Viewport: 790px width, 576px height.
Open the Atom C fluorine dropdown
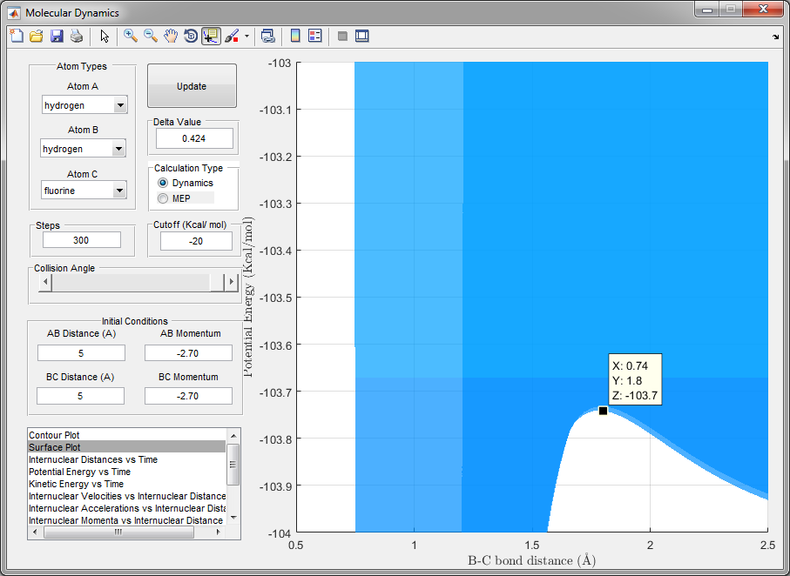point(84,191)
